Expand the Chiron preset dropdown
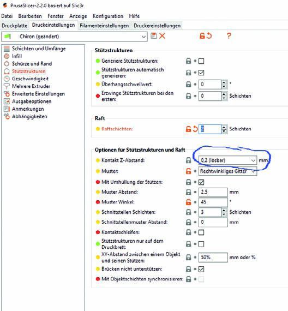288x311 pixels. [74, 37]
